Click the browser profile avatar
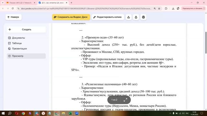The image size is (207, 116). click(178, 8)
